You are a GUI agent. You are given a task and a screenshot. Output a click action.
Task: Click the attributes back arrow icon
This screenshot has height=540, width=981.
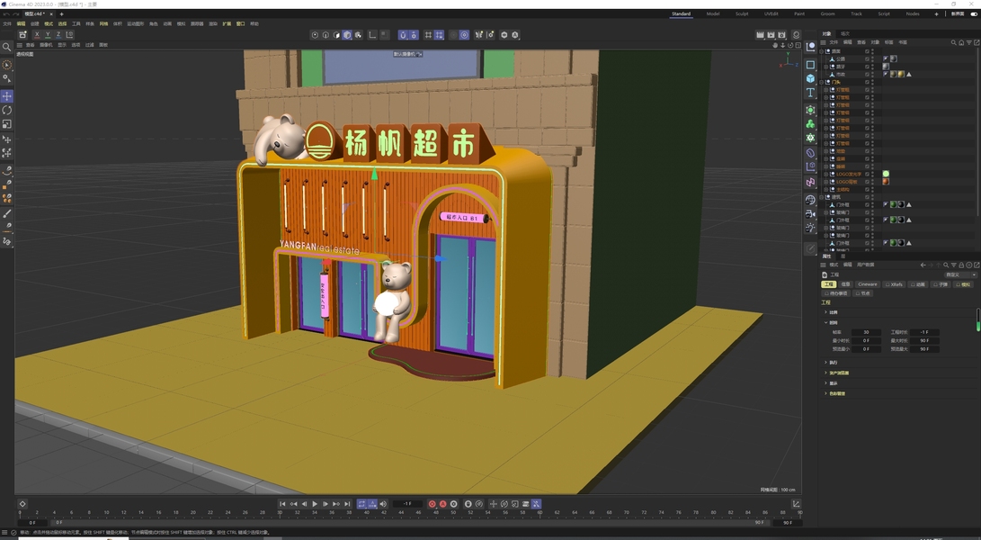(923, 265)
